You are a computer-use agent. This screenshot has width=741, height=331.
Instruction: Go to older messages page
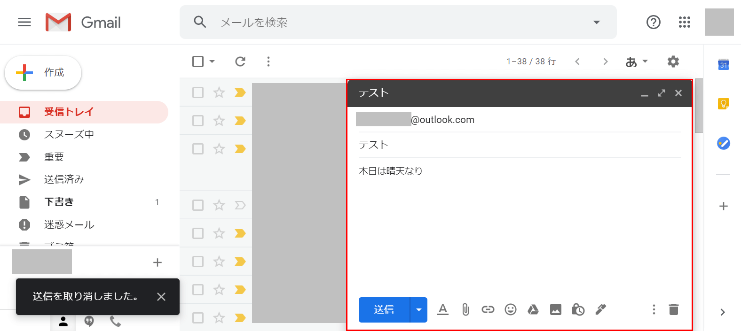pyautogui.click(x=606, y=62)
